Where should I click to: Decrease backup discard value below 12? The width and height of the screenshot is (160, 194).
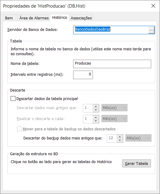click(x=120, y=140)
